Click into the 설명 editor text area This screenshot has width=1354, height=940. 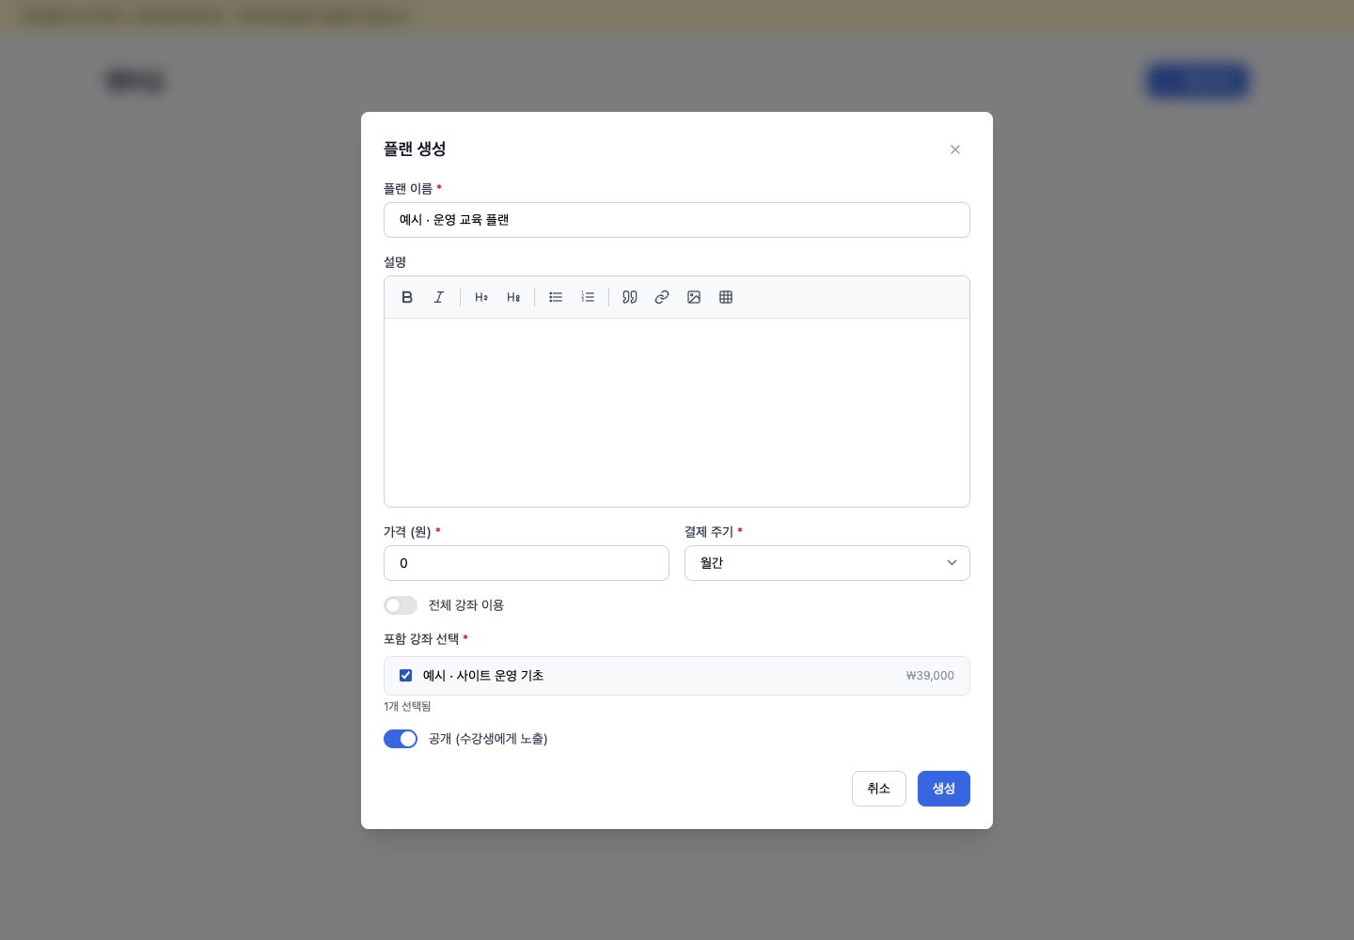(x=677, y=413)
